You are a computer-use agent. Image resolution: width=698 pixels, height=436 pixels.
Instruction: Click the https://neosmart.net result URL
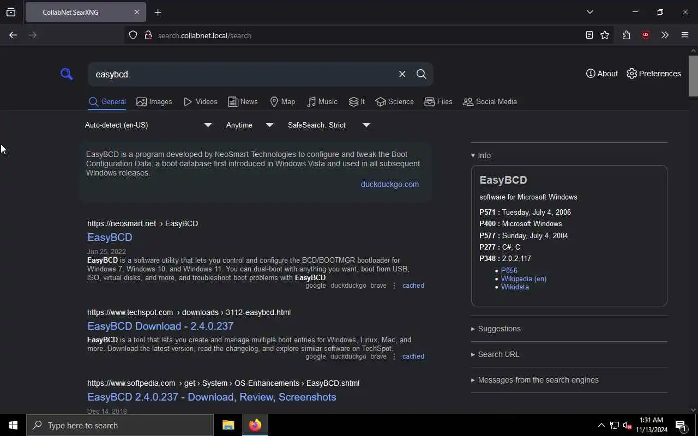click(122, 223)
